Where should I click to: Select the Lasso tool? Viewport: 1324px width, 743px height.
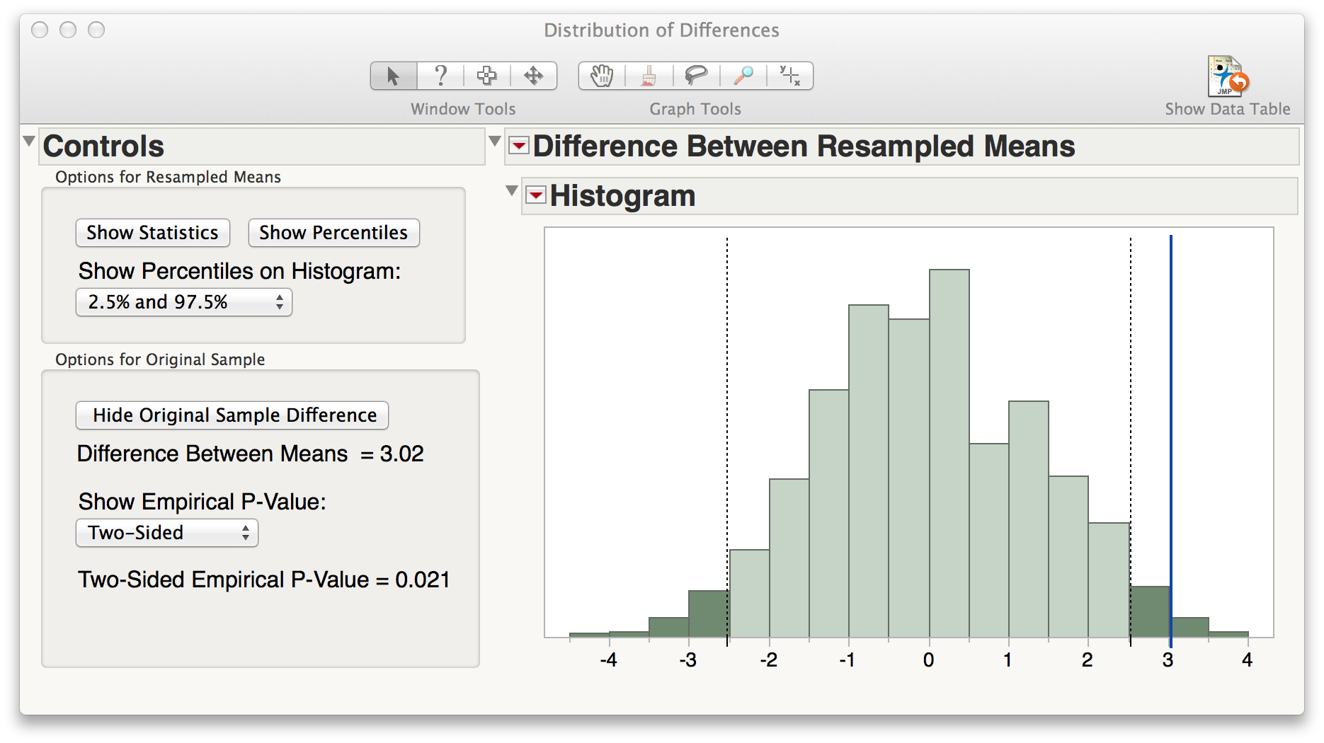(696, 76)
